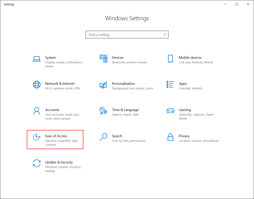Image resolution: width=254 pixels, height=199 pixels.
Task: Open Personalization settings title
Action: tap(123, 84)
